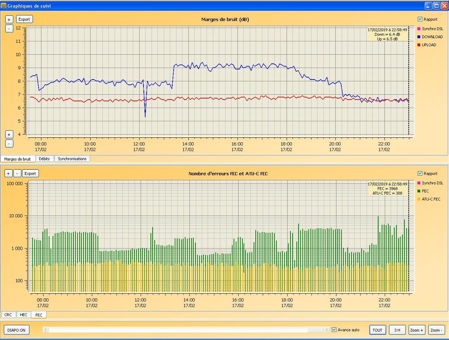Screen dimensions: 449x340
Task: Open Zoom + on the bottom toolbar
Action: (416, 330)
